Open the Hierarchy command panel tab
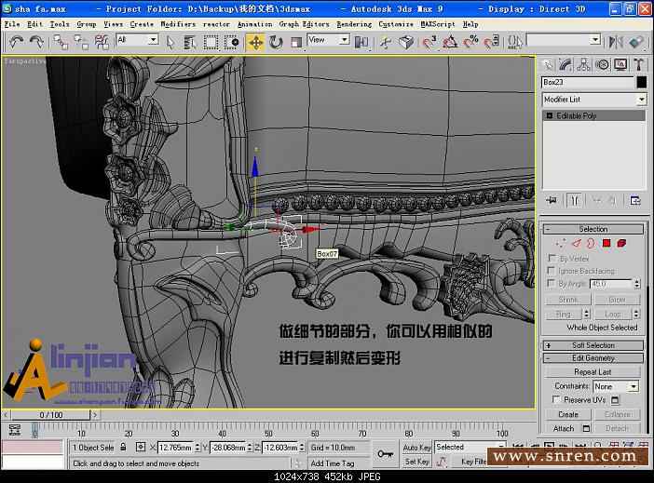The width and height of the screenshot is (654, 483). point(583,64)
